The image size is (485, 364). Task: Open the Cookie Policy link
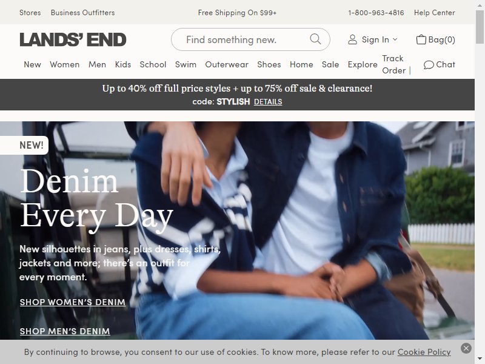(x=424, y=352)
